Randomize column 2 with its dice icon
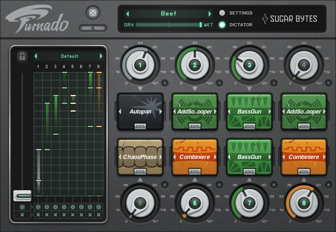336x232 pixels. point(47,207)
